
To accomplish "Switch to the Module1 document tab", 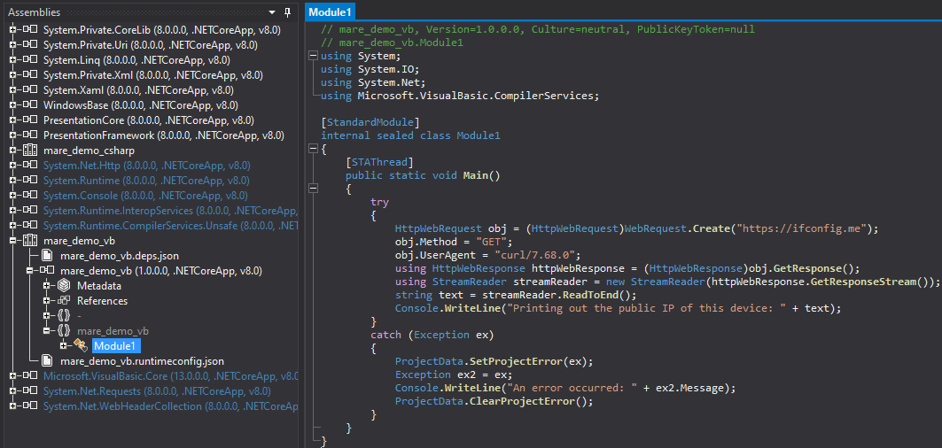I will (331, 12).
